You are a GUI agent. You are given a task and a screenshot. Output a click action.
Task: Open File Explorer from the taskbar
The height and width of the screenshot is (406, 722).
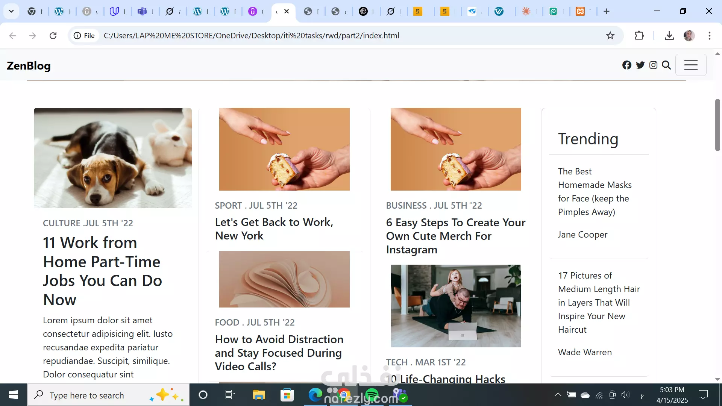[x=259, y=395]
